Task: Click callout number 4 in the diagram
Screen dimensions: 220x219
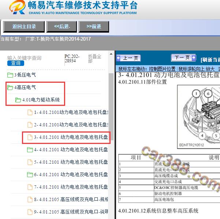Action: point(202,136)
